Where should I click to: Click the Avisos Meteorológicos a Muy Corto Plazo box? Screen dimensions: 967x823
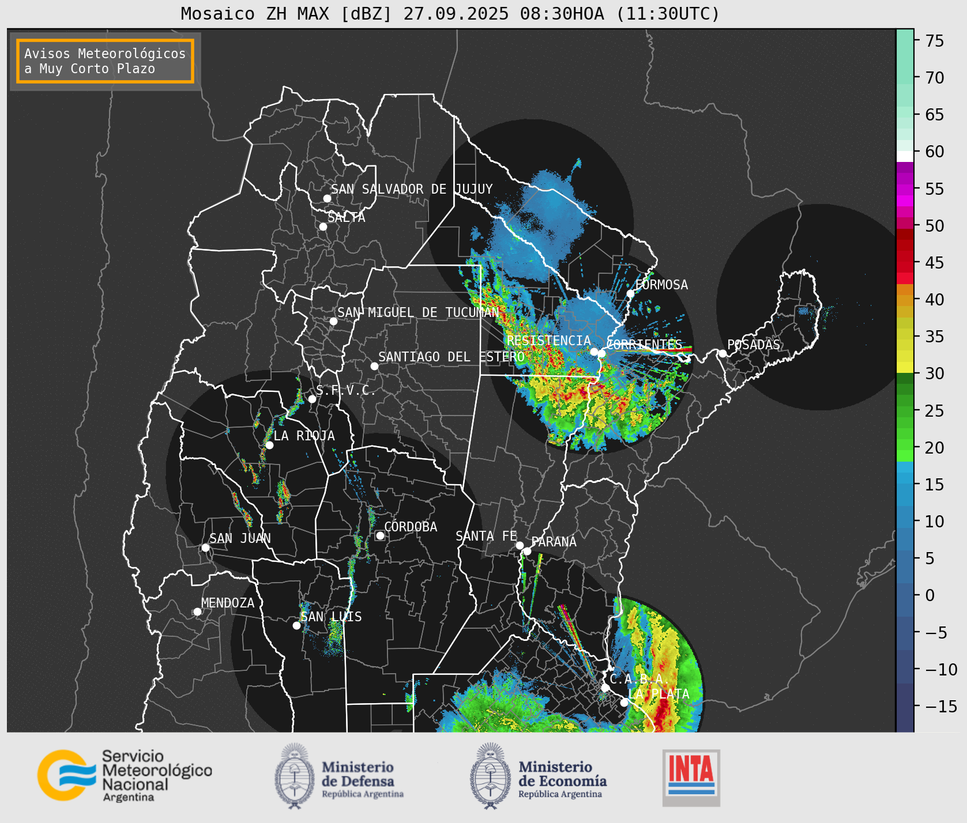point(105,61)
